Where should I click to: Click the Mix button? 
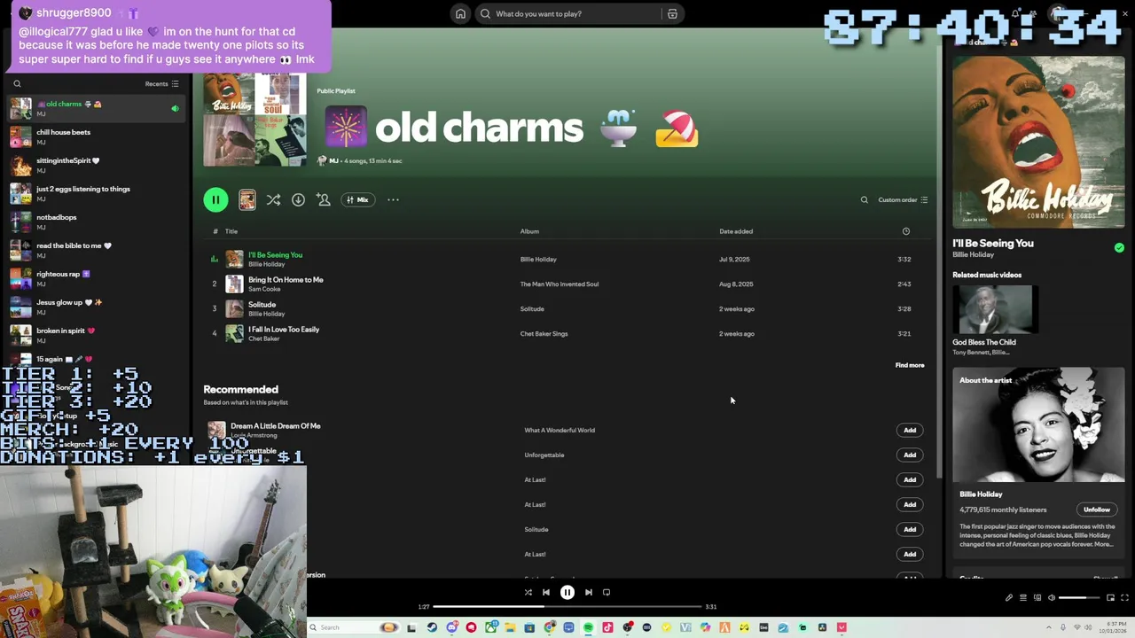point(357,199)
